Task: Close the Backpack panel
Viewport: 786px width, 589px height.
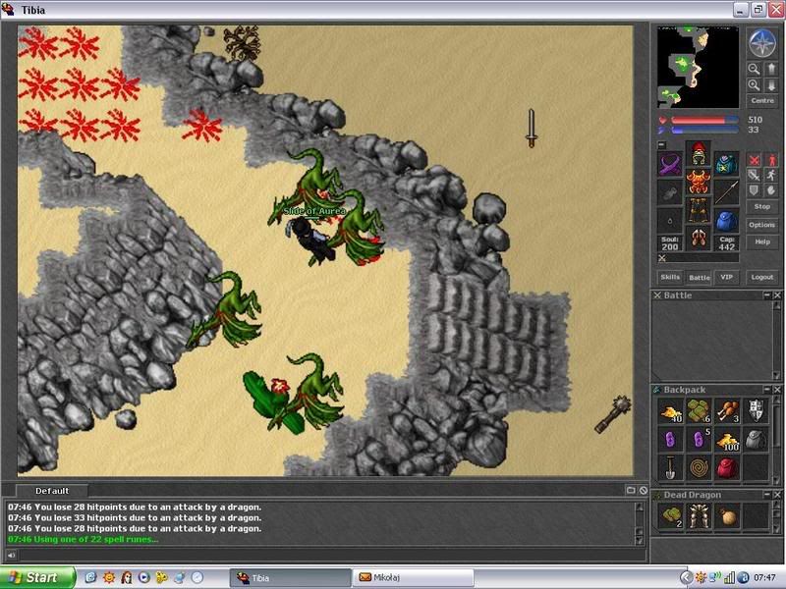Action: pos(777,390)
